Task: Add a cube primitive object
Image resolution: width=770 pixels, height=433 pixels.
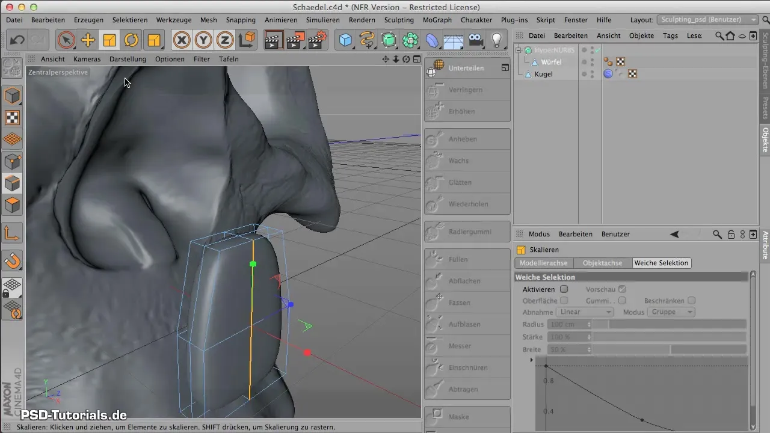Action: coord(346,40)
